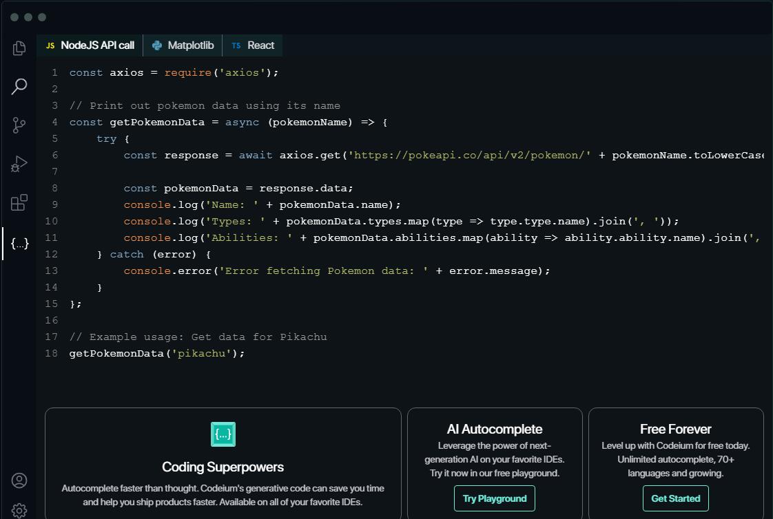Click 'Error fetching Pokemon data: ' string
This screenshot has height=519, width=773.
324,271
